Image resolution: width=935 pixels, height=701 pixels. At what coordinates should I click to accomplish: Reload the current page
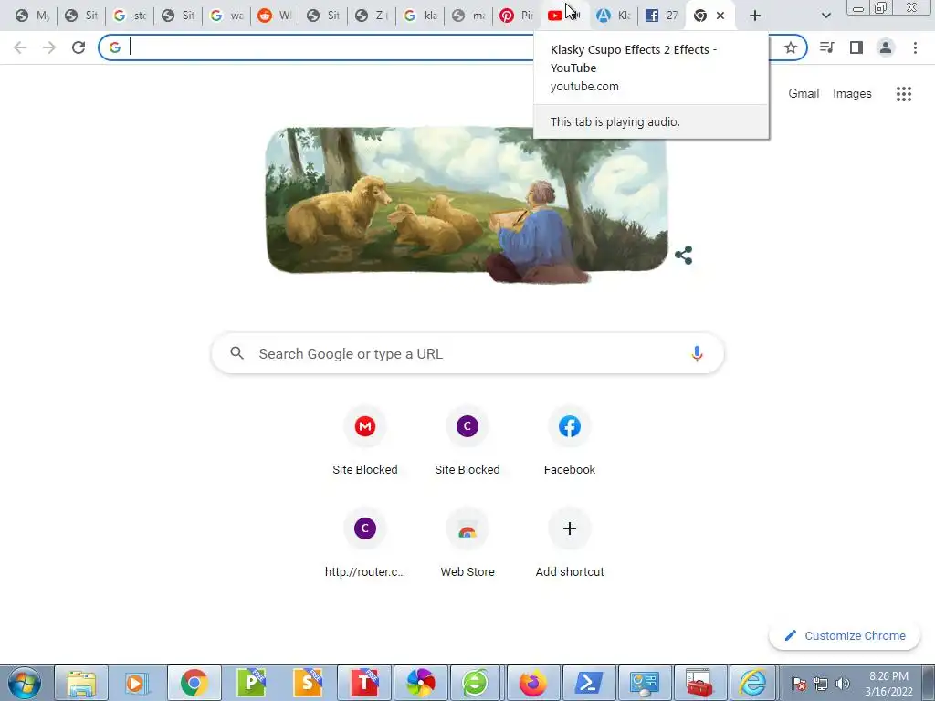click(x=79, y=47)
